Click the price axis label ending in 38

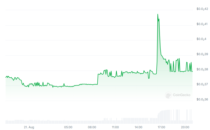click(202, 69)
